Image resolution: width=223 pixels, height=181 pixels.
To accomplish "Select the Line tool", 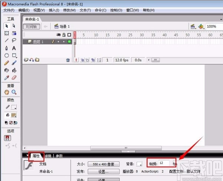I will click(x=7, y=40).
